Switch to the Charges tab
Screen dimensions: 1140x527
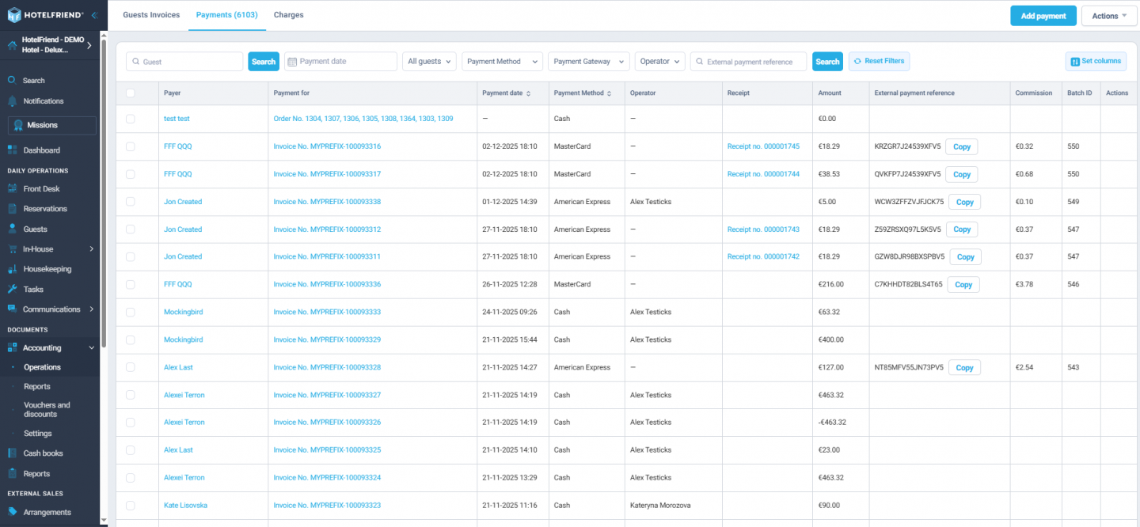pos(288,14)
